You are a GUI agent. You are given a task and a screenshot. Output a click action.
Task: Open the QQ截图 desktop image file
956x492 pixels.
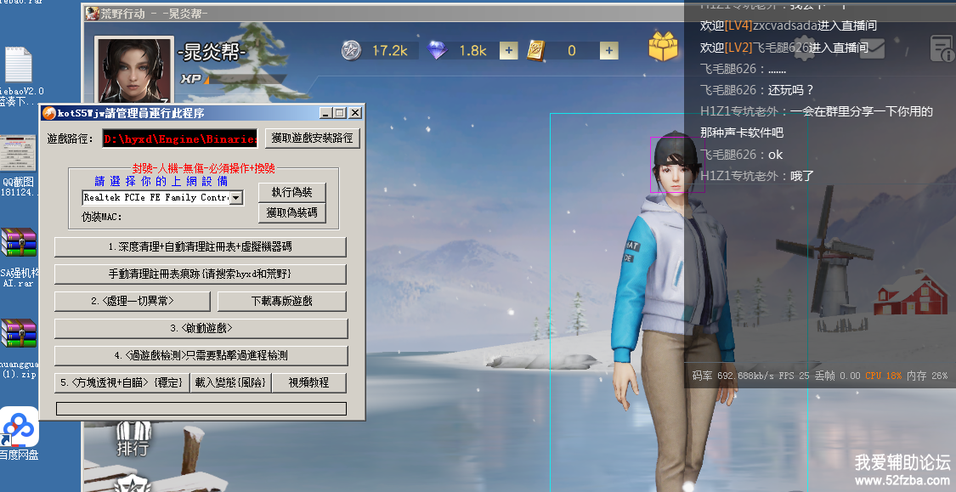coord(19,165)
